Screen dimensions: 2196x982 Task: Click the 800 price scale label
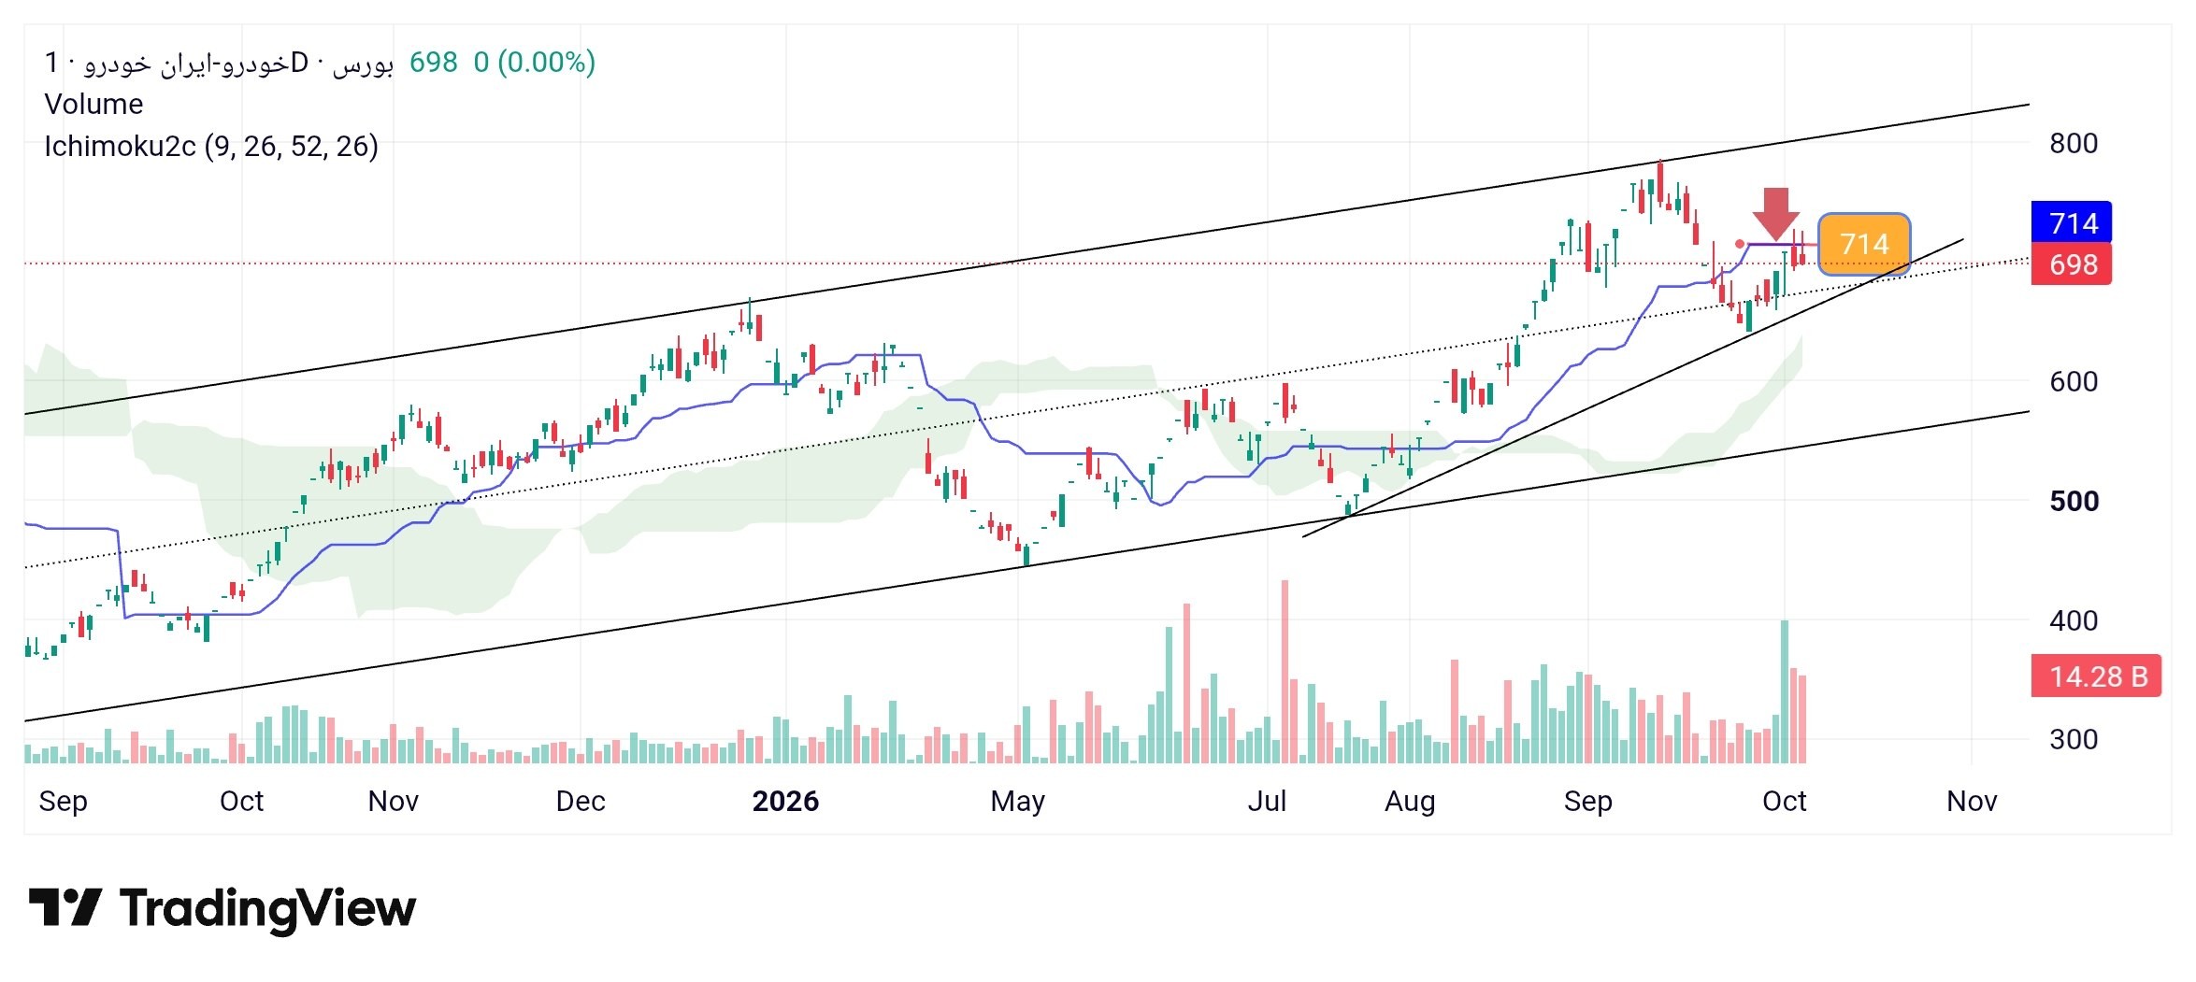coord(2074,143)
